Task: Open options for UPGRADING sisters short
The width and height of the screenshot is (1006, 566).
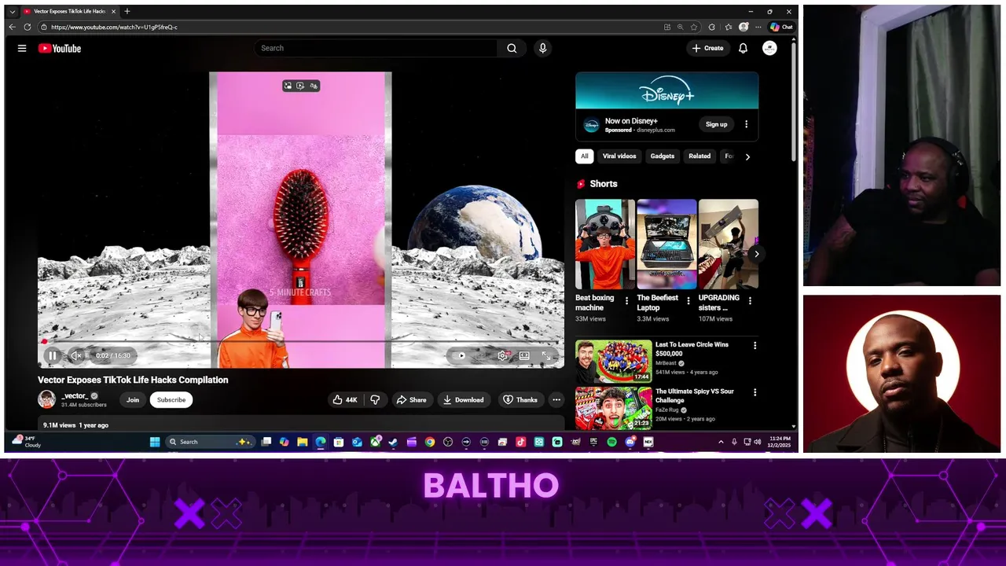Action: 750,301
